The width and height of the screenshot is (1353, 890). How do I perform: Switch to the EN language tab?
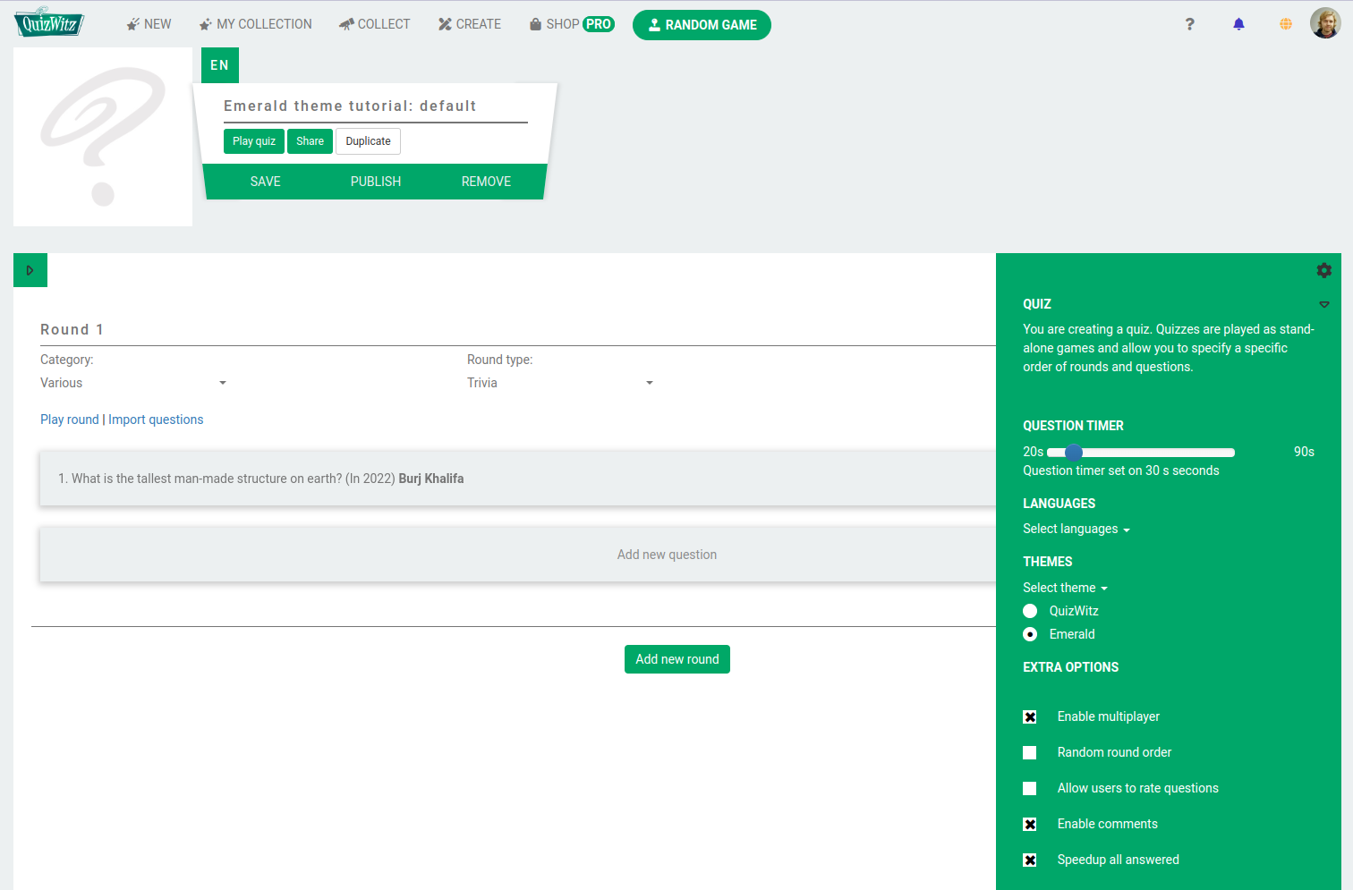point(219,64)
